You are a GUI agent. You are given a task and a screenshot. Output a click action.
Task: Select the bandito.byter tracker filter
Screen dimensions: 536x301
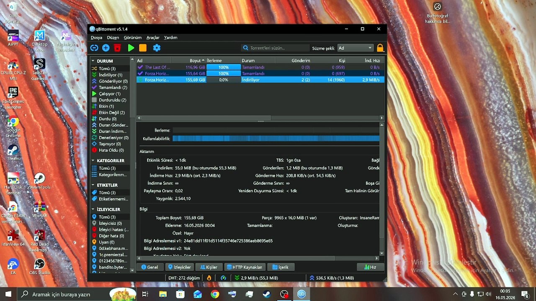[x=110, y=267]
